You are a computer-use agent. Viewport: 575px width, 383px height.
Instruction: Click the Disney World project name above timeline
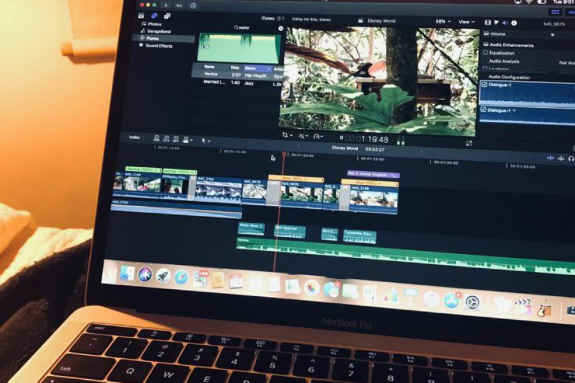pos(344,148)
